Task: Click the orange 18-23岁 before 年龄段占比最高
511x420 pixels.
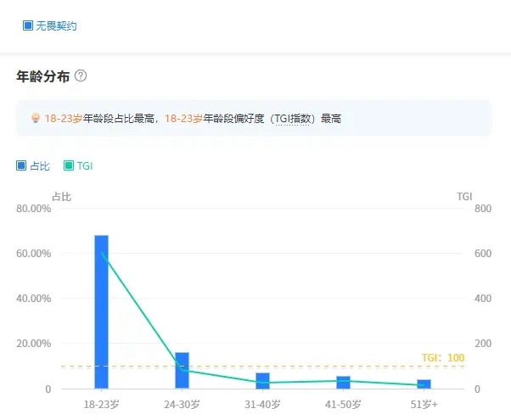Action: 64,119
